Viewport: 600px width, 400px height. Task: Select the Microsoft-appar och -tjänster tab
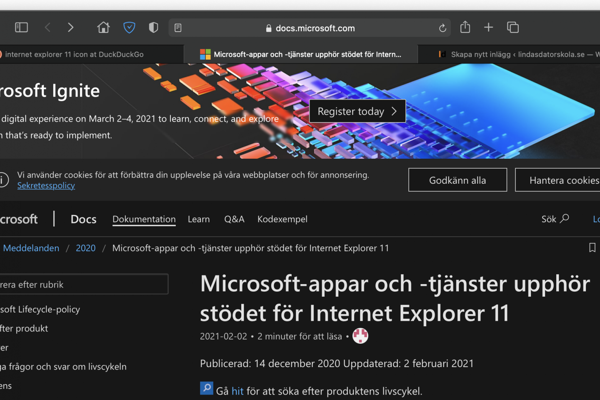coord(300,54)
